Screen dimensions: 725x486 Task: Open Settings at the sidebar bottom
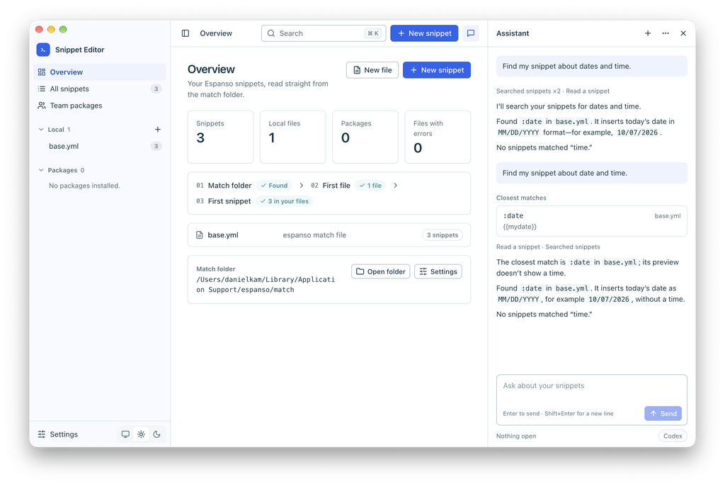(58, 434)
